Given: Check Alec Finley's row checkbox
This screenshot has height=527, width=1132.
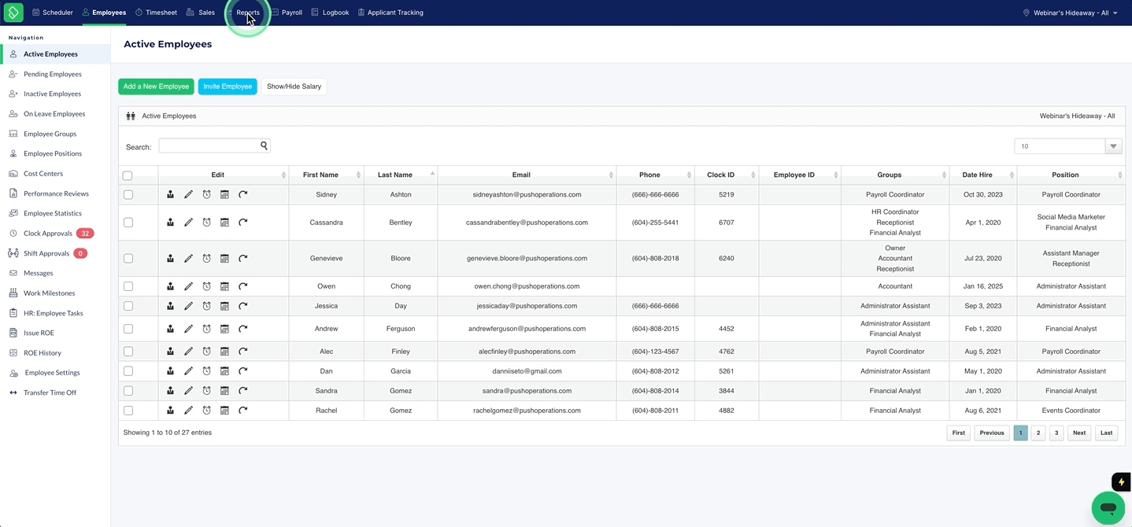Looking at the screenshot, I should click(128, 352).
